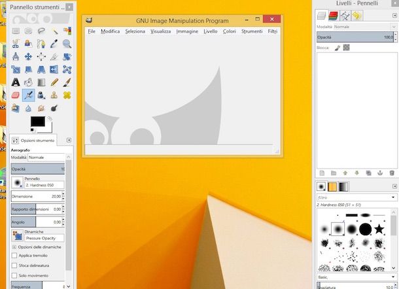Switch to the Paths tab in the dock
Image resolution: width=399 pixels, height=289 pixels.
[x=345, y=16]
